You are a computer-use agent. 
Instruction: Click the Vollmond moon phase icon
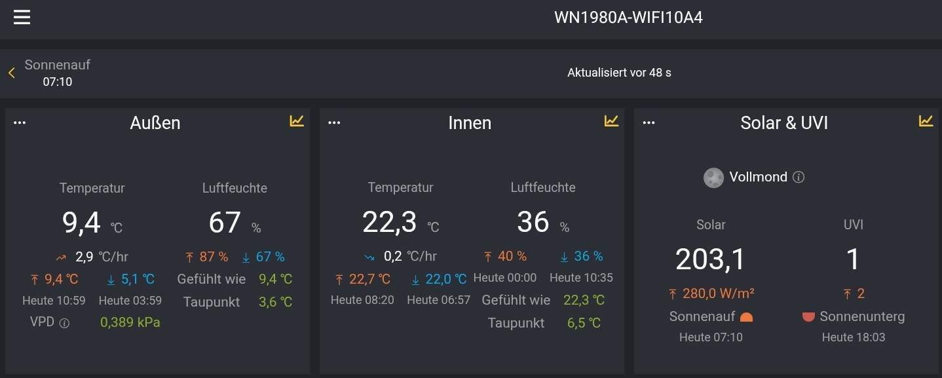tap(713, 177)
